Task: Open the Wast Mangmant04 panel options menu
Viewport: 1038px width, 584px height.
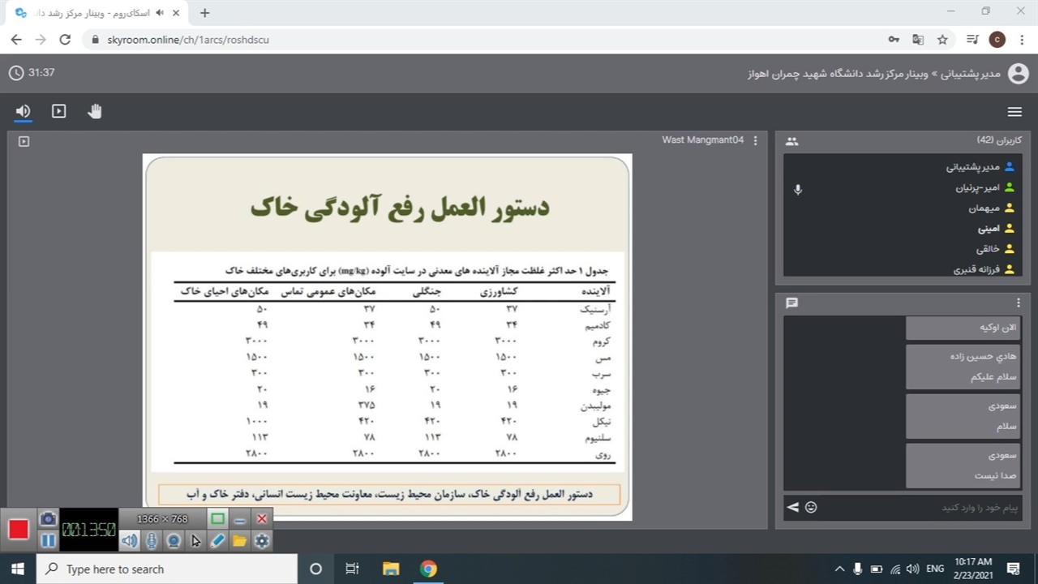Action: click(x=755, y=140)
